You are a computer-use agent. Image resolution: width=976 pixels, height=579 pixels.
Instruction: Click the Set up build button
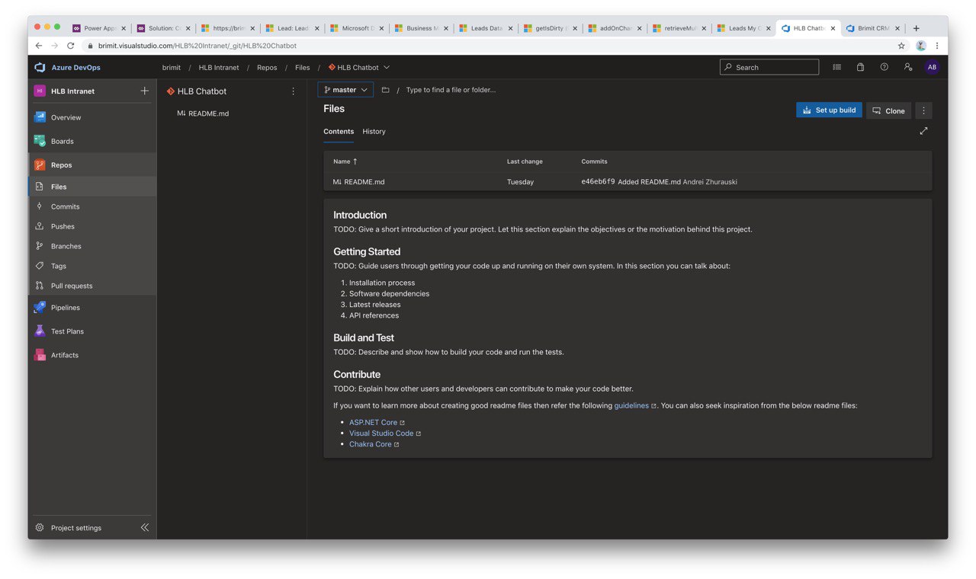[x=829, y=110]
